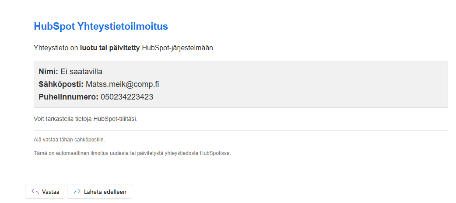Click the phone number 050234223423
This screenshot has width=456, height=203.
tap(127, 97)
